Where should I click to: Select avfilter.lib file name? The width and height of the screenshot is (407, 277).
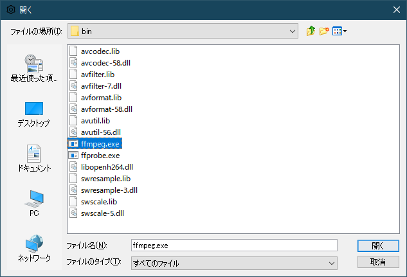click(98, 75)
